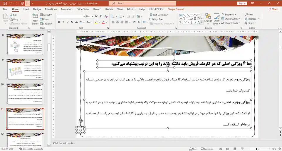
Task: Start Slide Show from status bar icon
Action: click(242, 149)
